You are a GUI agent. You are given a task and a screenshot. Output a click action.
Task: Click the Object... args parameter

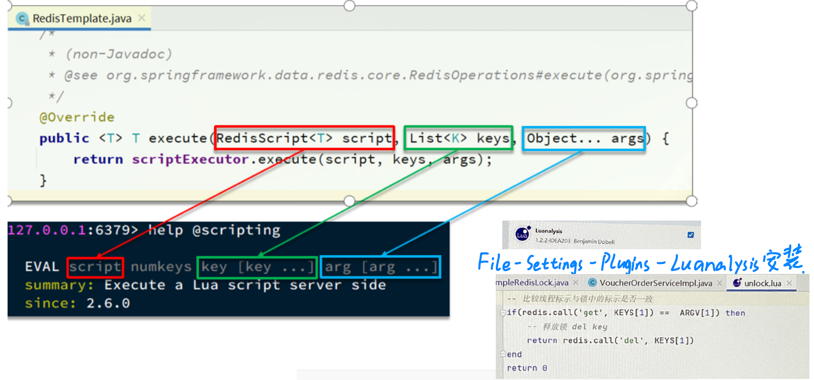[x=584, y=139]
